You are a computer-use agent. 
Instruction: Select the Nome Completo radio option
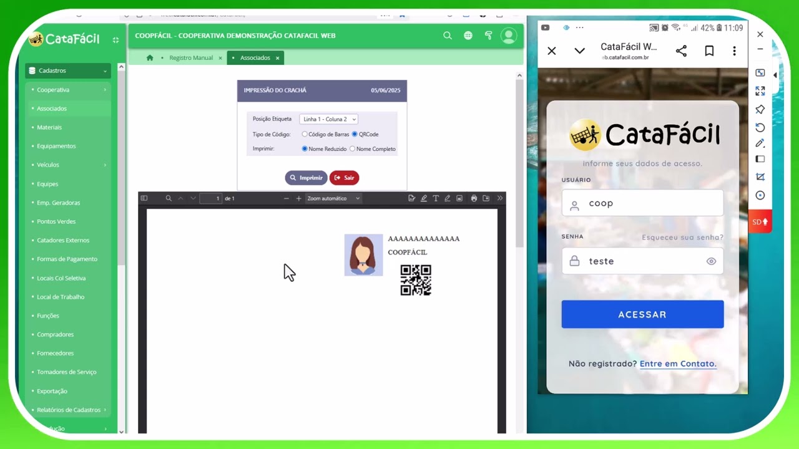pyautogui.click(x=352, y=149)
